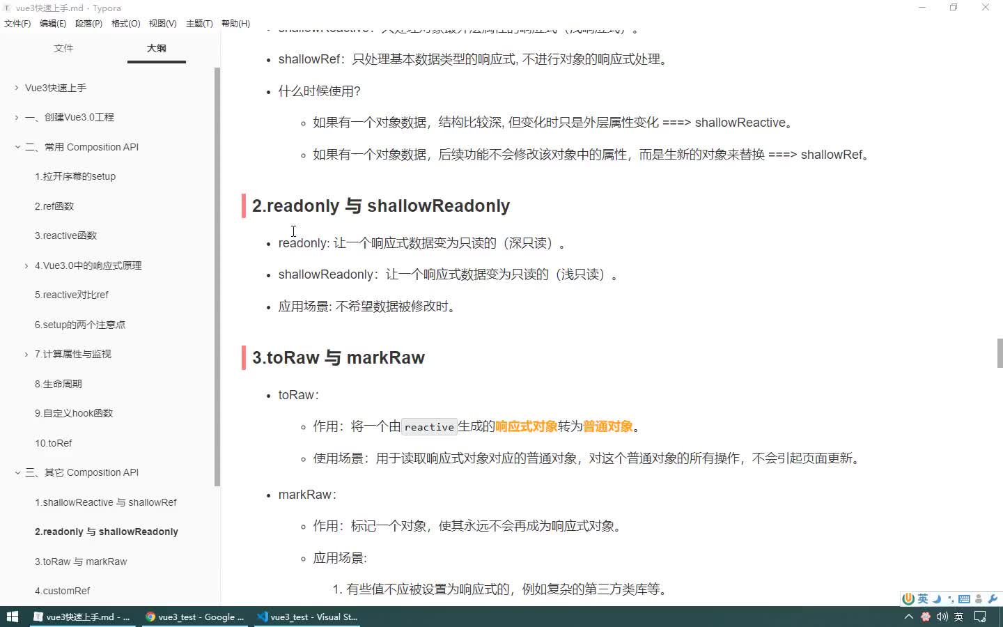This screenshot has width=1003, height=627.
Task: Jump to 7.计算属性与监视 in outline
Action: click(73, 354)
